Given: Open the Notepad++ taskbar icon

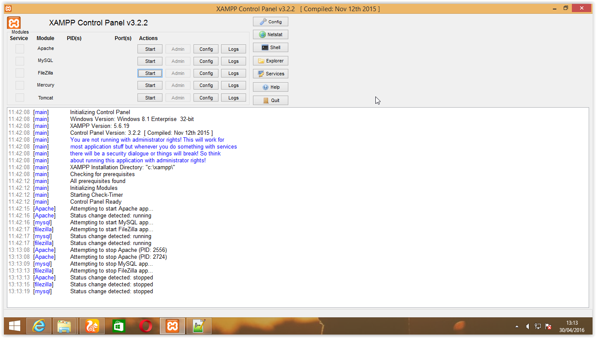Looking at the screenshot, I should click(x=199, y=326).
